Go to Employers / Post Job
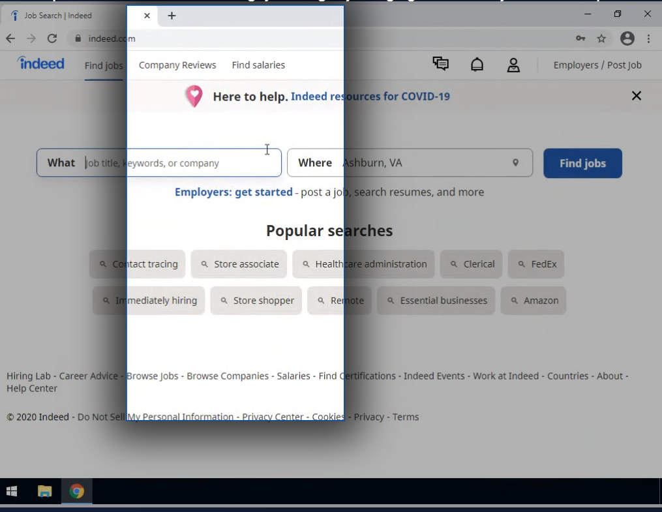Image resolution: width=662 pixels, height=512 pixels. click(x=597, y=65)
